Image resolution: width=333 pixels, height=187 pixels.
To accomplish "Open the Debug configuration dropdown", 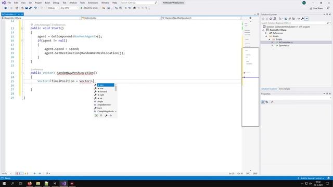I will click(x=53, y=8).
